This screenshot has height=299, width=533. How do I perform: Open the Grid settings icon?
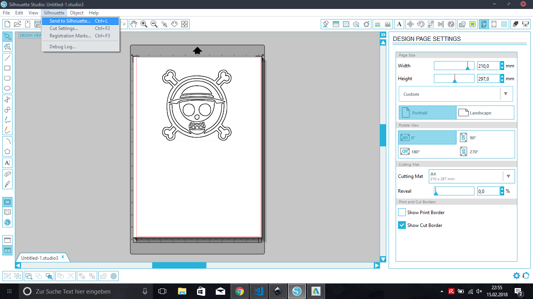504,24
